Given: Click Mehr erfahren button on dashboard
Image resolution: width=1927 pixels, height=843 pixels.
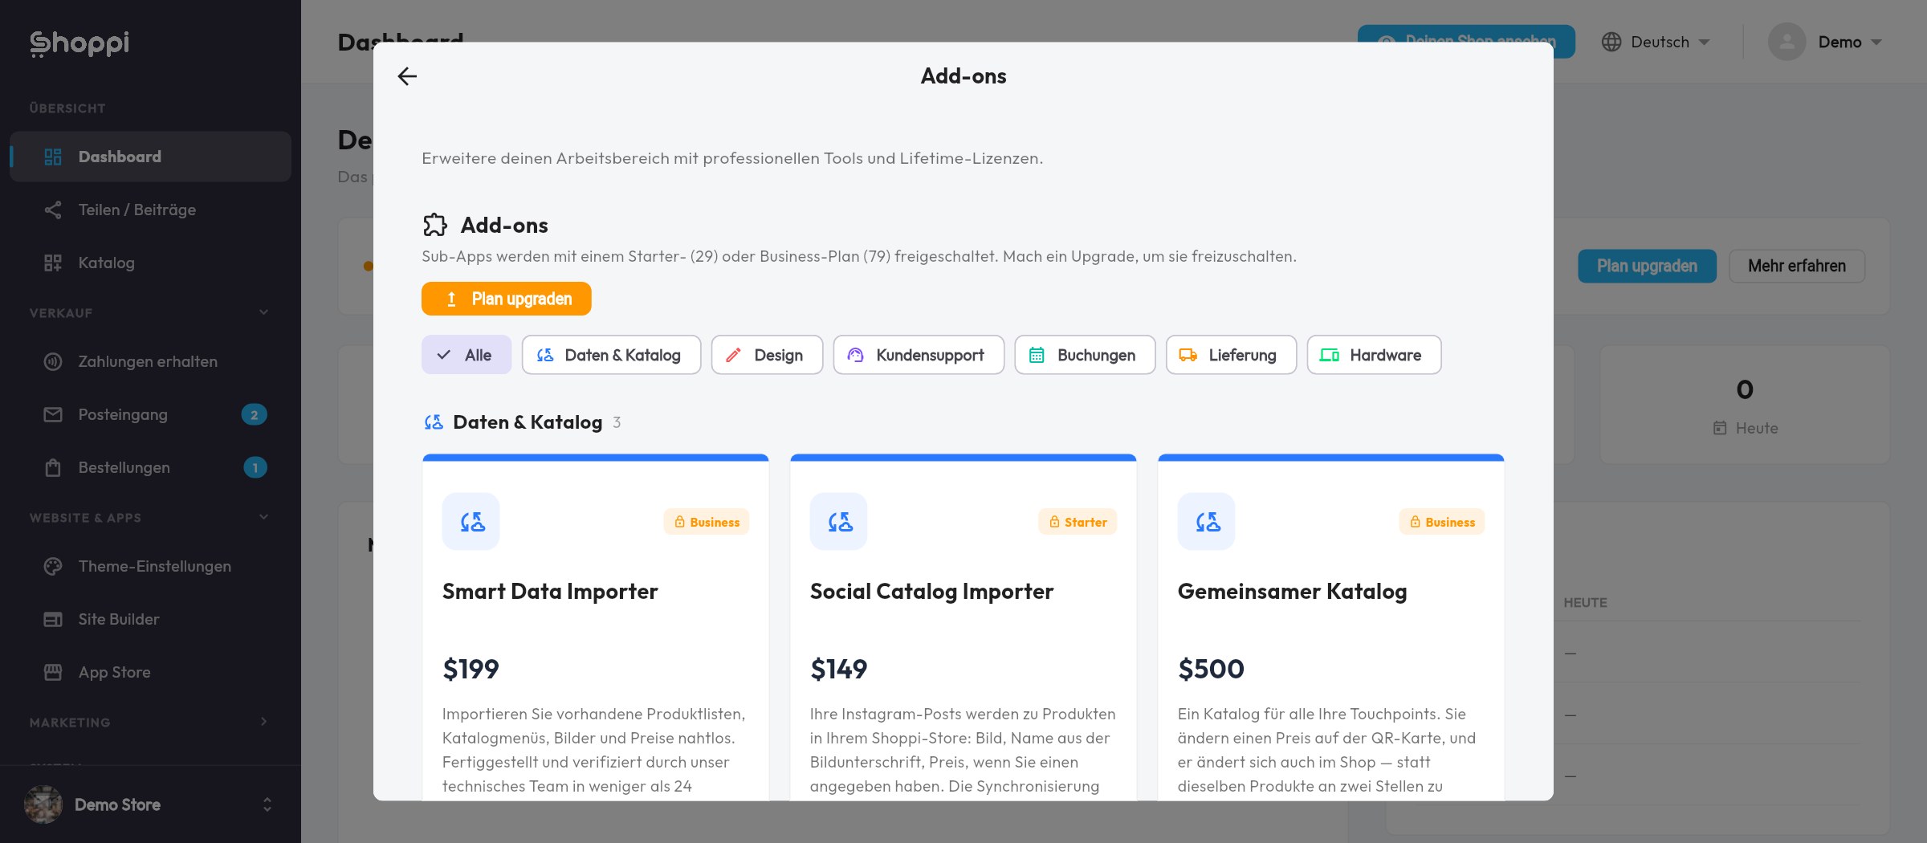Looking at the screenshot, I should (x=1797, y=266).
